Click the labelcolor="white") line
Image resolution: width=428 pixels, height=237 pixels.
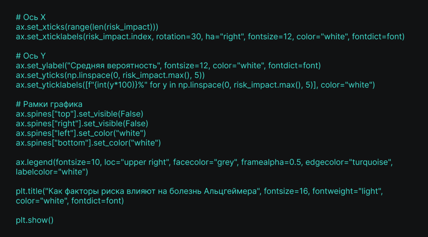52,172
